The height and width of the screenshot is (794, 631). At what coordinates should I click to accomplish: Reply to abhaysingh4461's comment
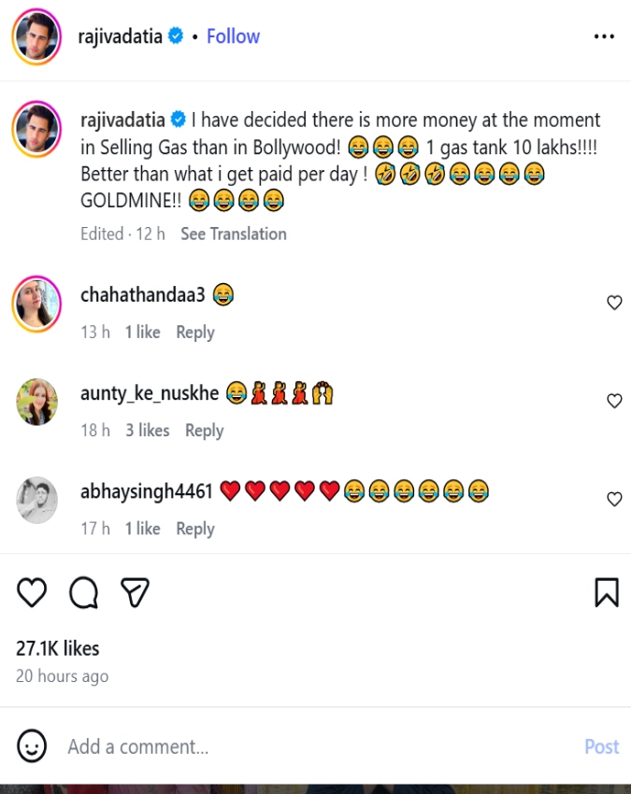coord(194,529)
